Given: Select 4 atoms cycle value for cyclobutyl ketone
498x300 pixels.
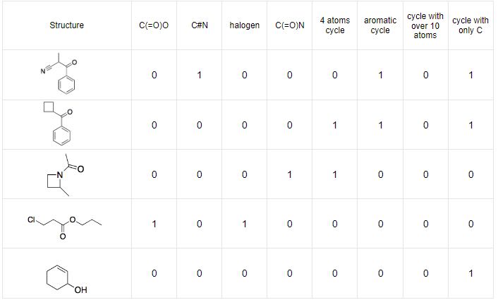Looking at the screenshot, I should coord(335,125).
